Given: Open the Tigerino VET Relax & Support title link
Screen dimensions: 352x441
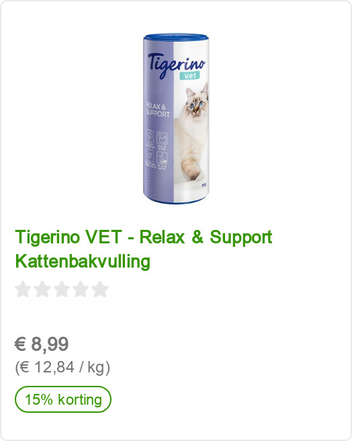Looking at the screenshot, I should click(143, 249).
